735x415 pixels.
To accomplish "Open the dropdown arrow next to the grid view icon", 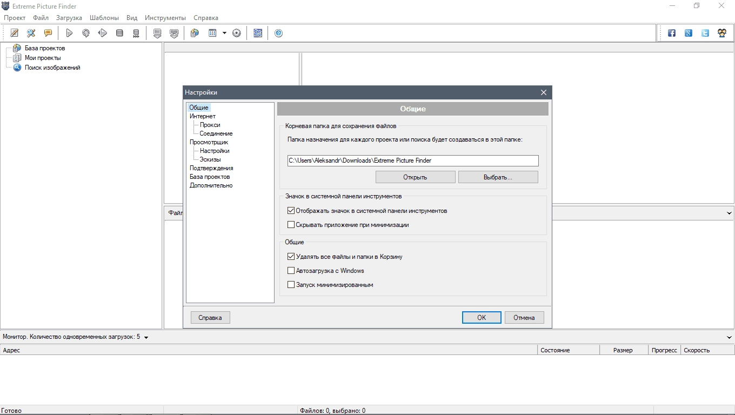I will [x=224, y=33].
